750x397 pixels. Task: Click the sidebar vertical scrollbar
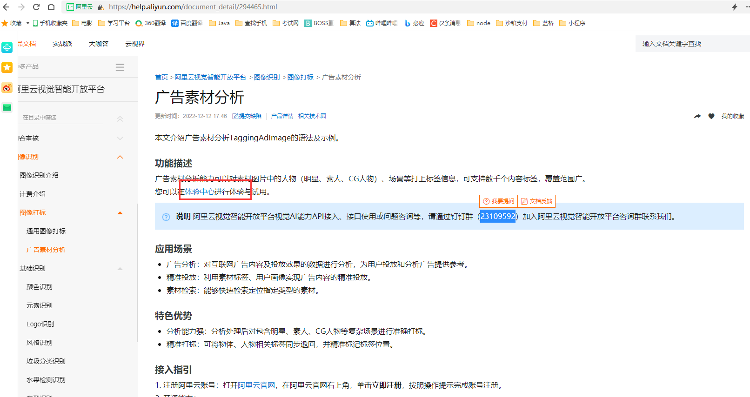tap(137, 273)
